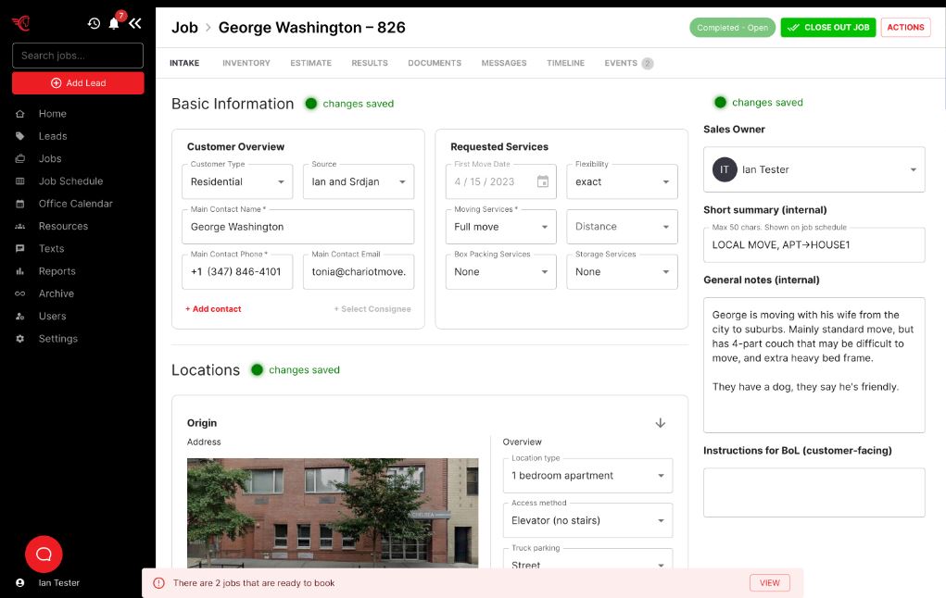Click the Resources people icon
The height and width of the screenshot is (598, 946).
pyautogui.click(x=19, y=226)
